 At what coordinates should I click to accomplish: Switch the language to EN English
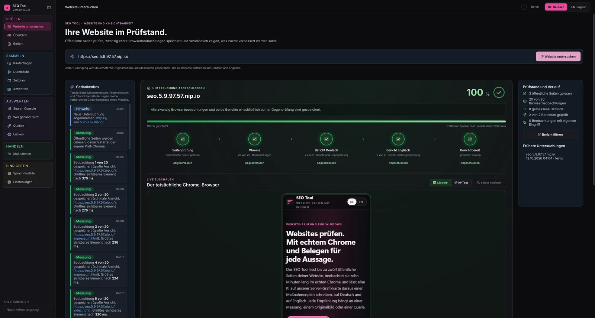pyautogui.click(x=579, y=7)
